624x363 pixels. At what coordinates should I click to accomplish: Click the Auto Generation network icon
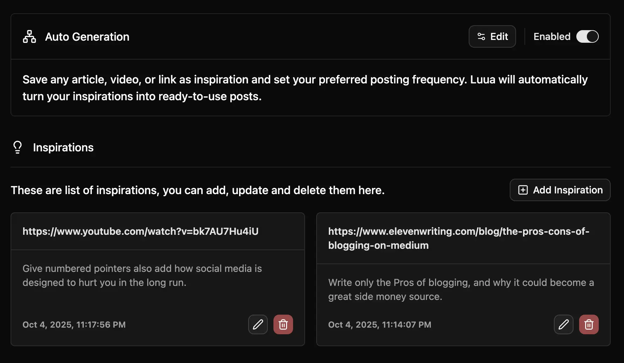tap(29, 37)
